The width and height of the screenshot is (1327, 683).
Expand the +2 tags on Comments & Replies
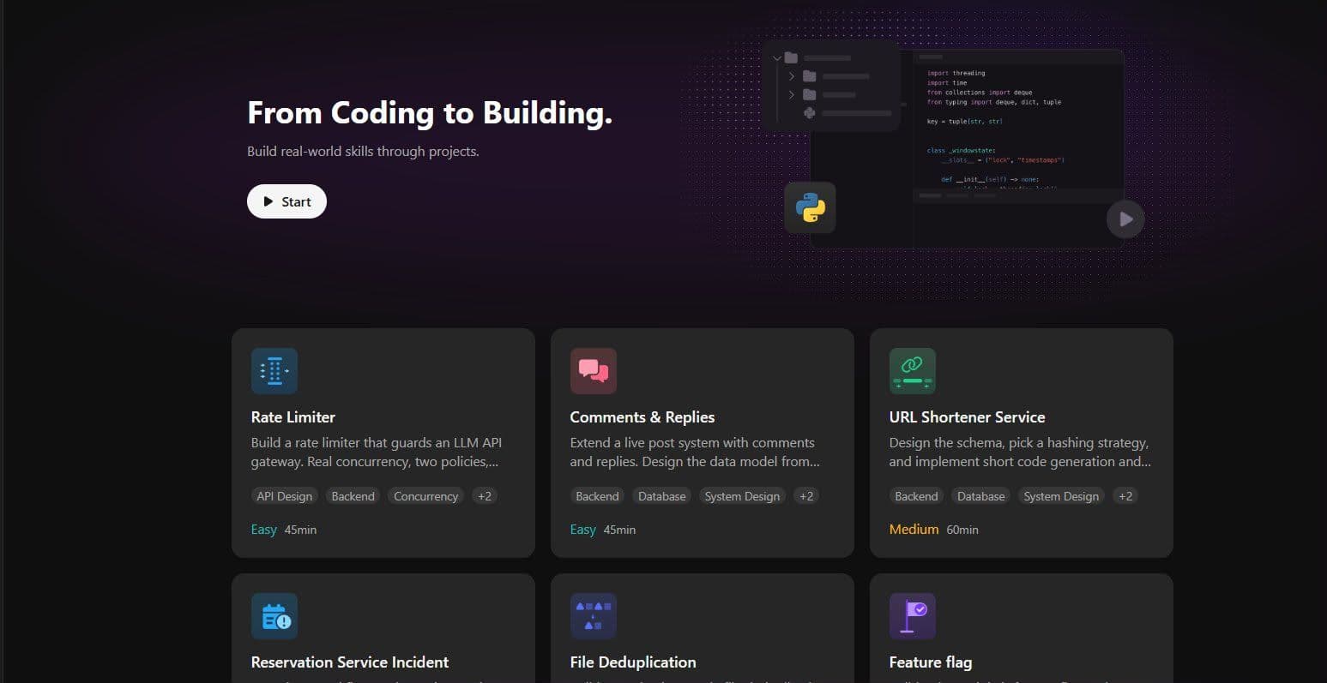(805, 496)
